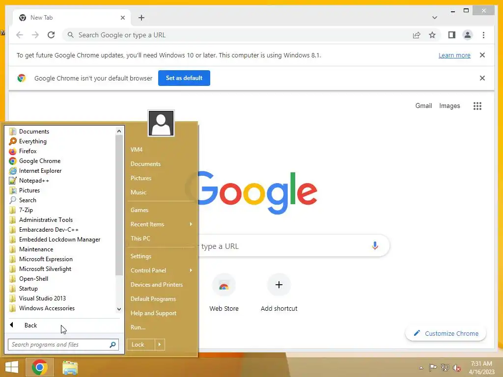Open the Chrome side panel icon

pos(452,35)
